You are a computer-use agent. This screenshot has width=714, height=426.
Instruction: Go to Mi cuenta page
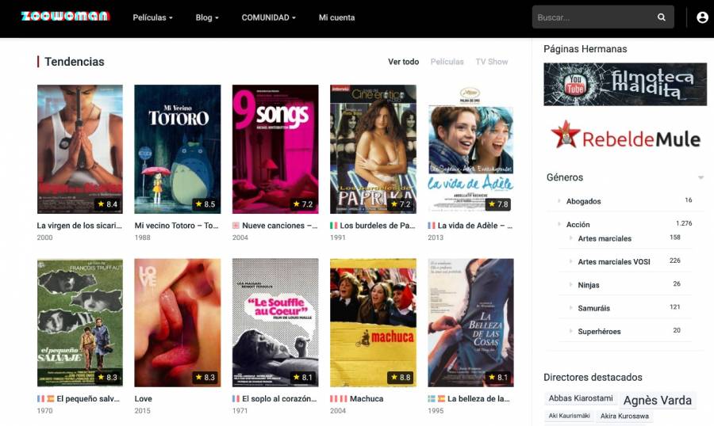tap(336, 17)
